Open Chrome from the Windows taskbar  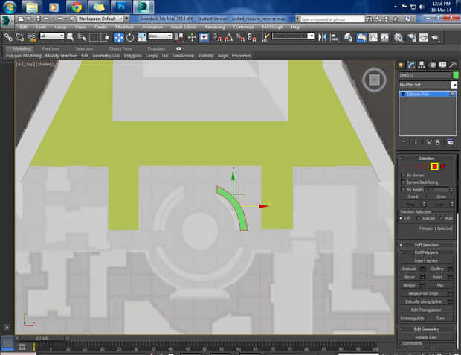77,7
